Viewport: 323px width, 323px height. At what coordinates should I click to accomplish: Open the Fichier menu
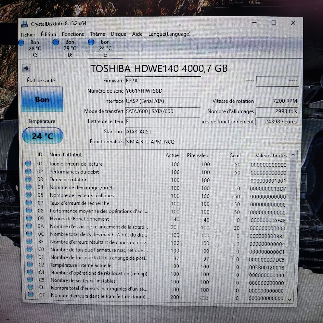(x=28, y=34)
